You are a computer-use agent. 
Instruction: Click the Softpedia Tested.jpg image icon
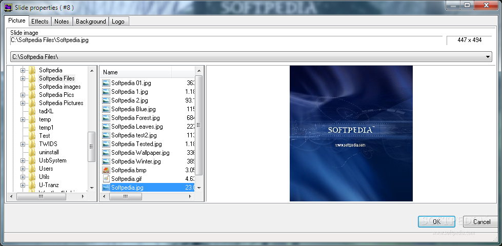pos(106,144)
